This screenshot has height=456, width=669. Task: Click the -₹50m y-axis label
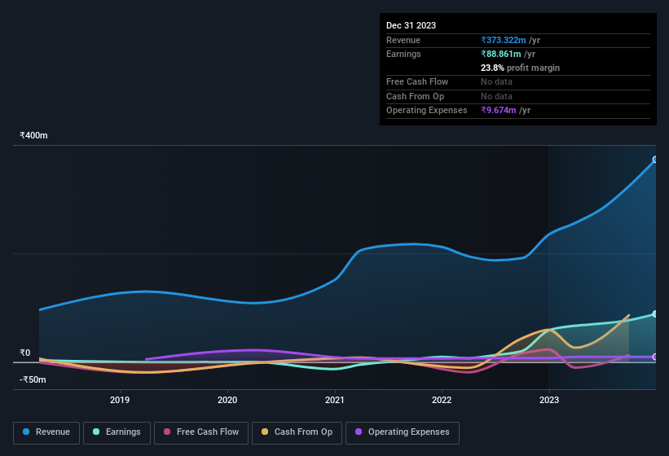[x=33, y=379]
